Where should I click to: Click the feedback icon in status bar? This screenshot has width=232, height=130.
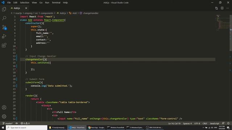click(x=223, y=123)
